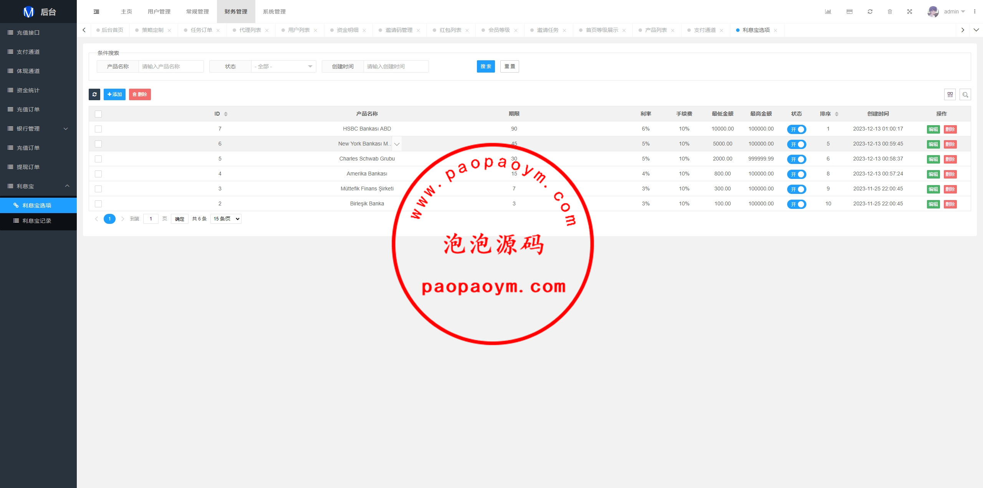983x488 pixels.
Task: Click the refresh icon in the top header
Action: pos(870,12)
